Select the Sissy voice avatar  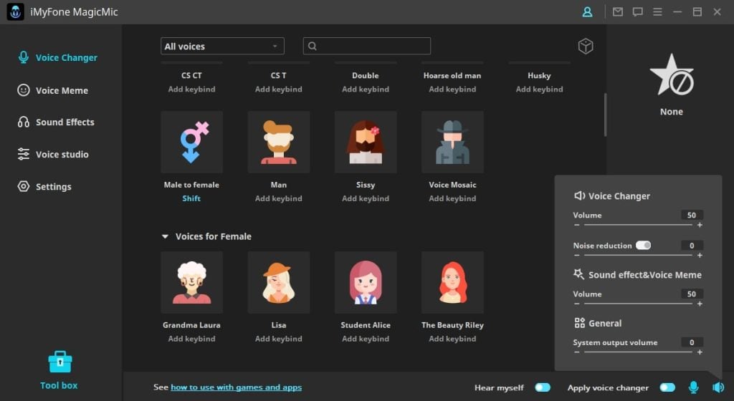[x=366, y=142]
